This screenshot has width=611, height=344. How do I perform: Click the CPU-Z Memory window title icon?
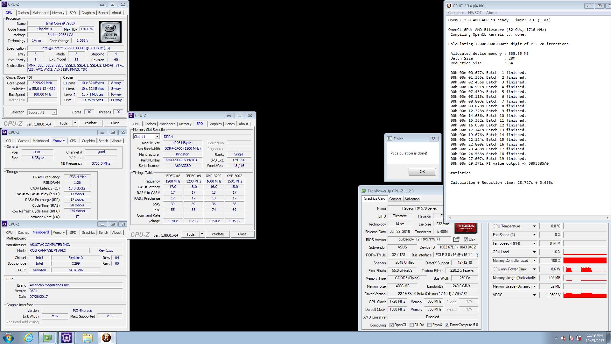click(x=4, y=132)
